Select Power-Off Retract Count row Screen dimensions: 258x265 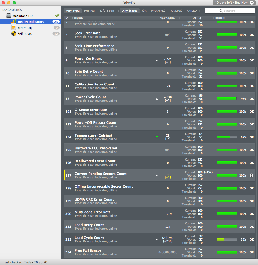point(160,124)
